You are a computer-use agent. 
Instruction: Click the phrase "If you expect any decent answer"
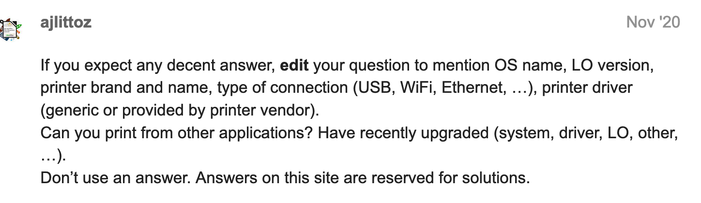[157, 66]
